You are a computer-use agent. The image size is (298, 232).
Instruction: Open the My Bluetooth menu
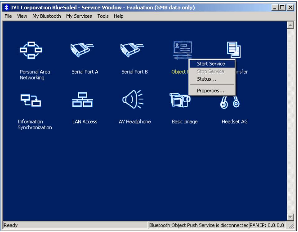(x=47, y=16)
